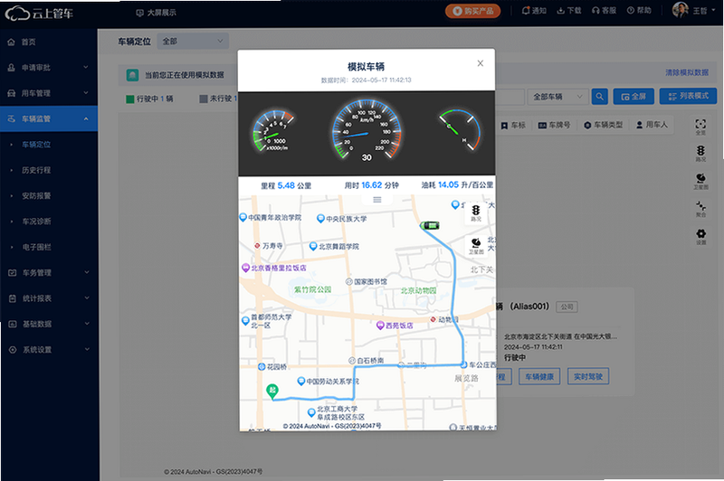This screenshot has height=481, width=724.
Task: Toggle 车牌号 label option
Action: [x=554, y=125]
